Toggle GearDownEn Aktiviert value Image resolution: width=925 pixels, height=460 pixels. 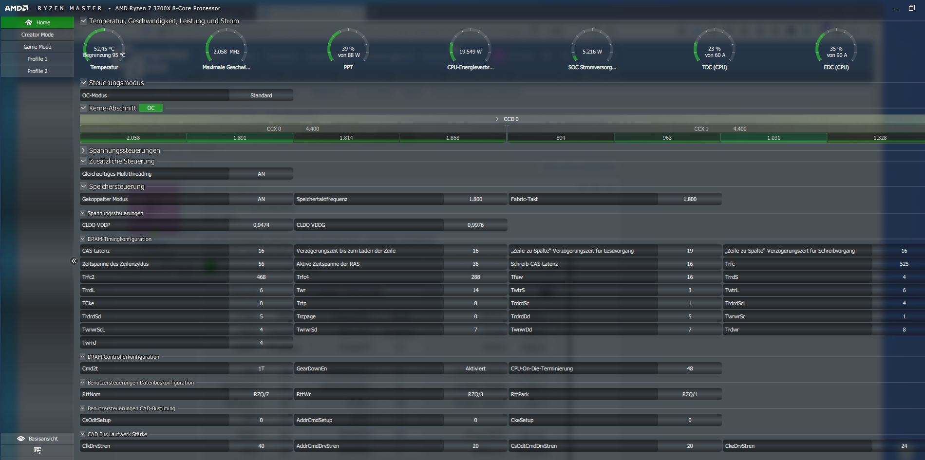point(475,368)
